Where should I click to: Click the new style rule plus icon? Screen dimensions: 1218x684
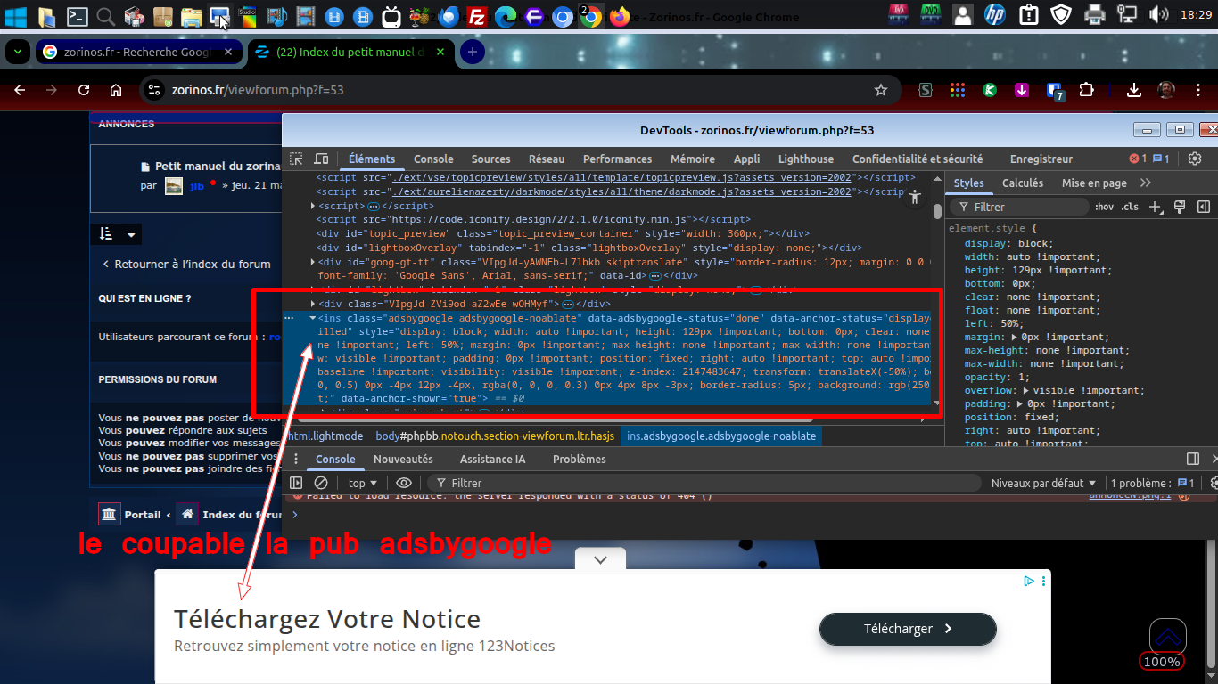[1156, 207]
